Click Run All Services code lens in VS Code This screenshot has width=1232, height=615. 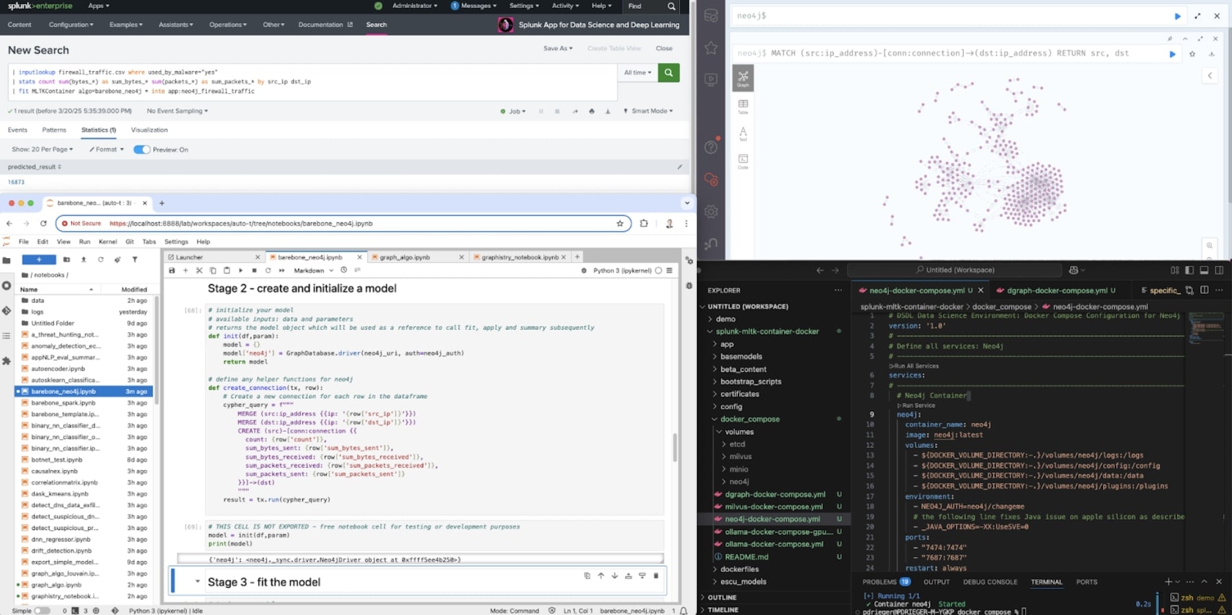914,366
